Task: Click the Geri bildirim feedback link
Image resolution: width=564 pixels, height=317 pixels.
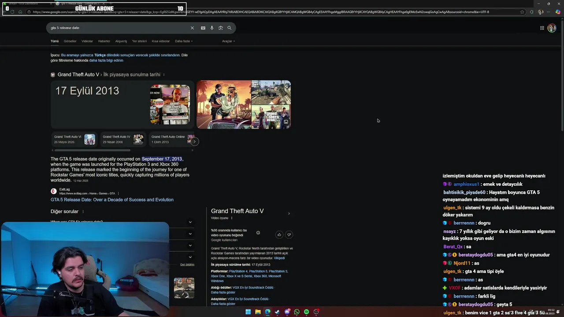Action: point(187,265)
